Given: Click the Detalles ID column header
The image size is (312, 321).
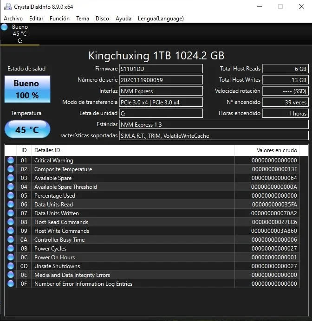Looking at the screenshot, I should click(x=133, y=150).
